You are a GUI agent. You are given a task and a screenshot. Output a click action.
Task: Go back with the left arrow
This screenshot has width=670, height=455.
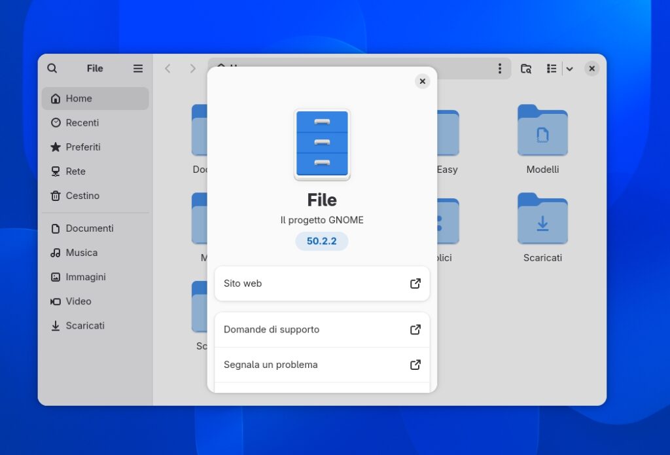168,69
